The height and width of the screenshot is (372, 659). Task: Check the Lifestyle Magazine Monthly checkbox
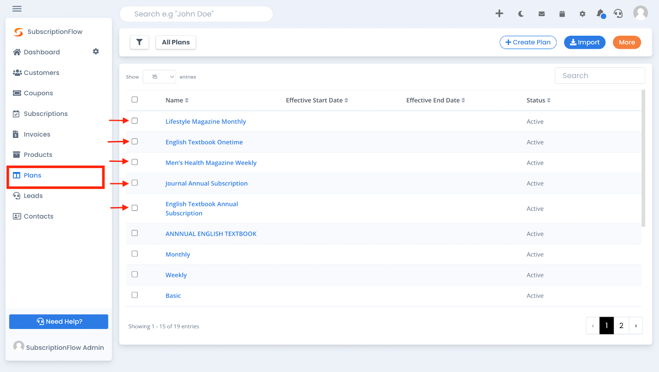135,121
